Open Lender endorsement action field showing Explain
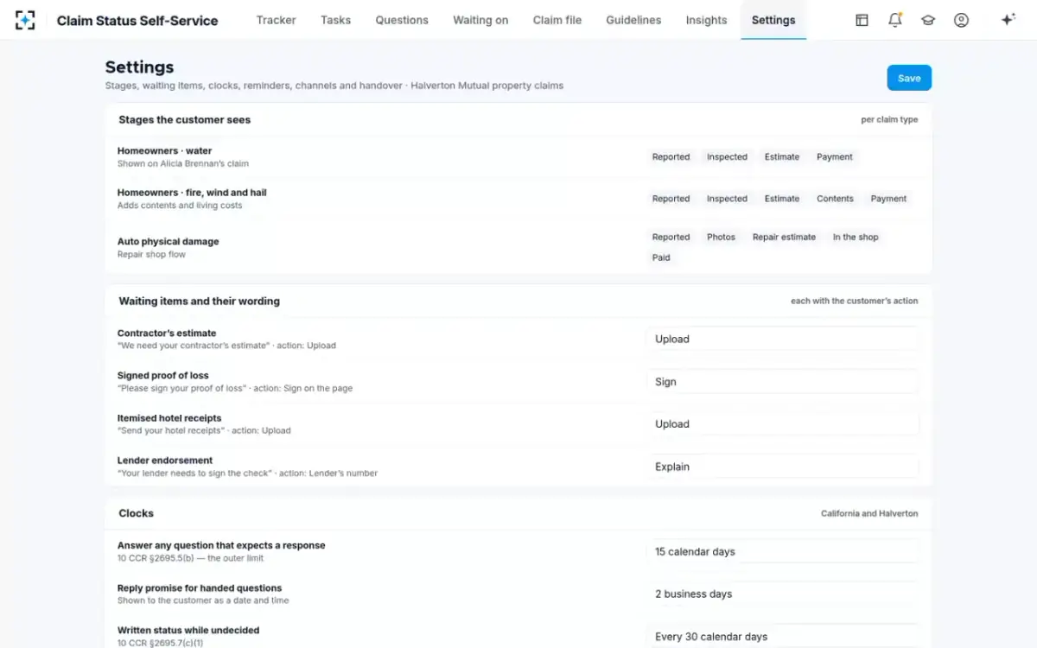Image resolution: width=1037 pixels, height=648 pixels. click(782, 467)
